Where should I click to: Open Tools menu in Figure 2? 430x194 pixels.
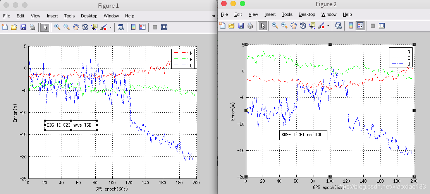click(x=287, y=14)
